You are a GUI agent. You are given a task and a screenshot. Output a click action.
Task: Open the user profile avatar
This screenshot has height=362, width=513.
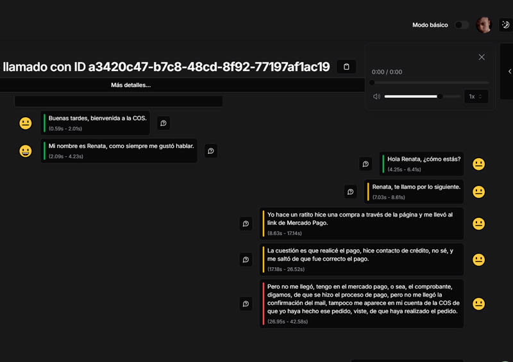[x=484, y=25]
